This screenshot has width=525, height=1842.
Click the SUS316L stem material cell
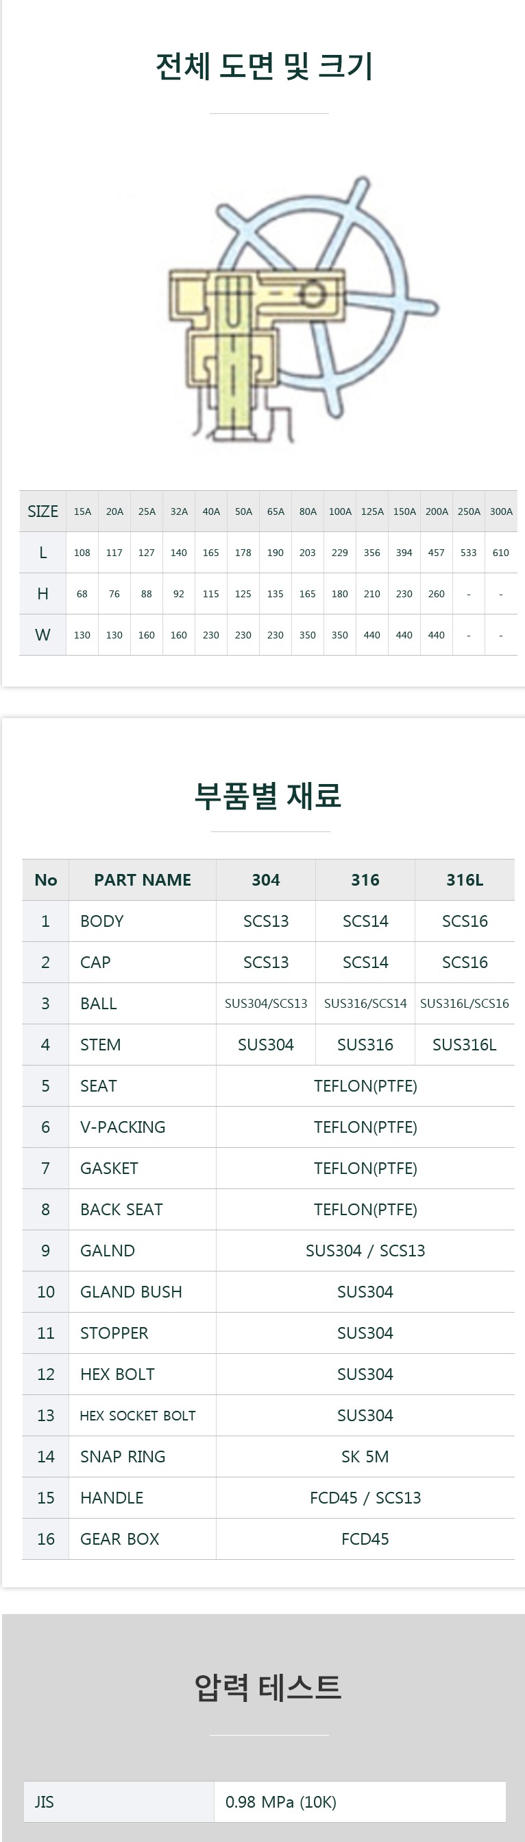point(464,1045)
